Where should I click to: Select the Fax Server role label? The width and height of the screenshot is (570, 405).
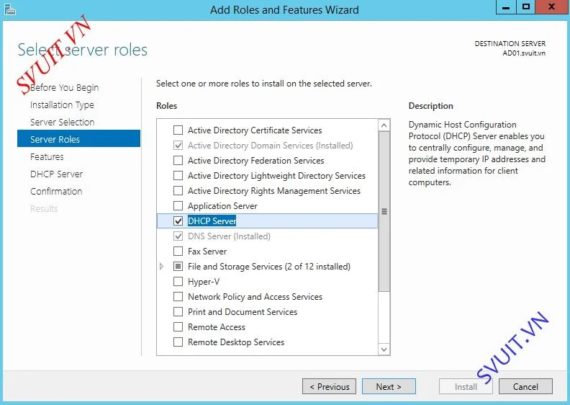(x=207, y=251)
